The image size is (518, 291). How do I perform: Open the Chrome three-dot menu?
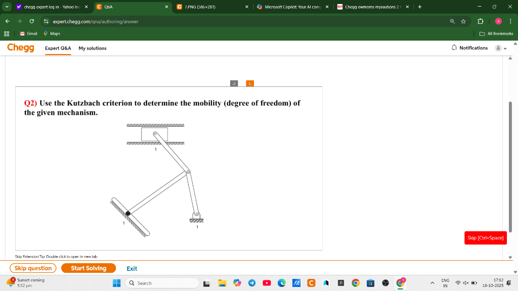pyautogui.click(x=510, y=21)
